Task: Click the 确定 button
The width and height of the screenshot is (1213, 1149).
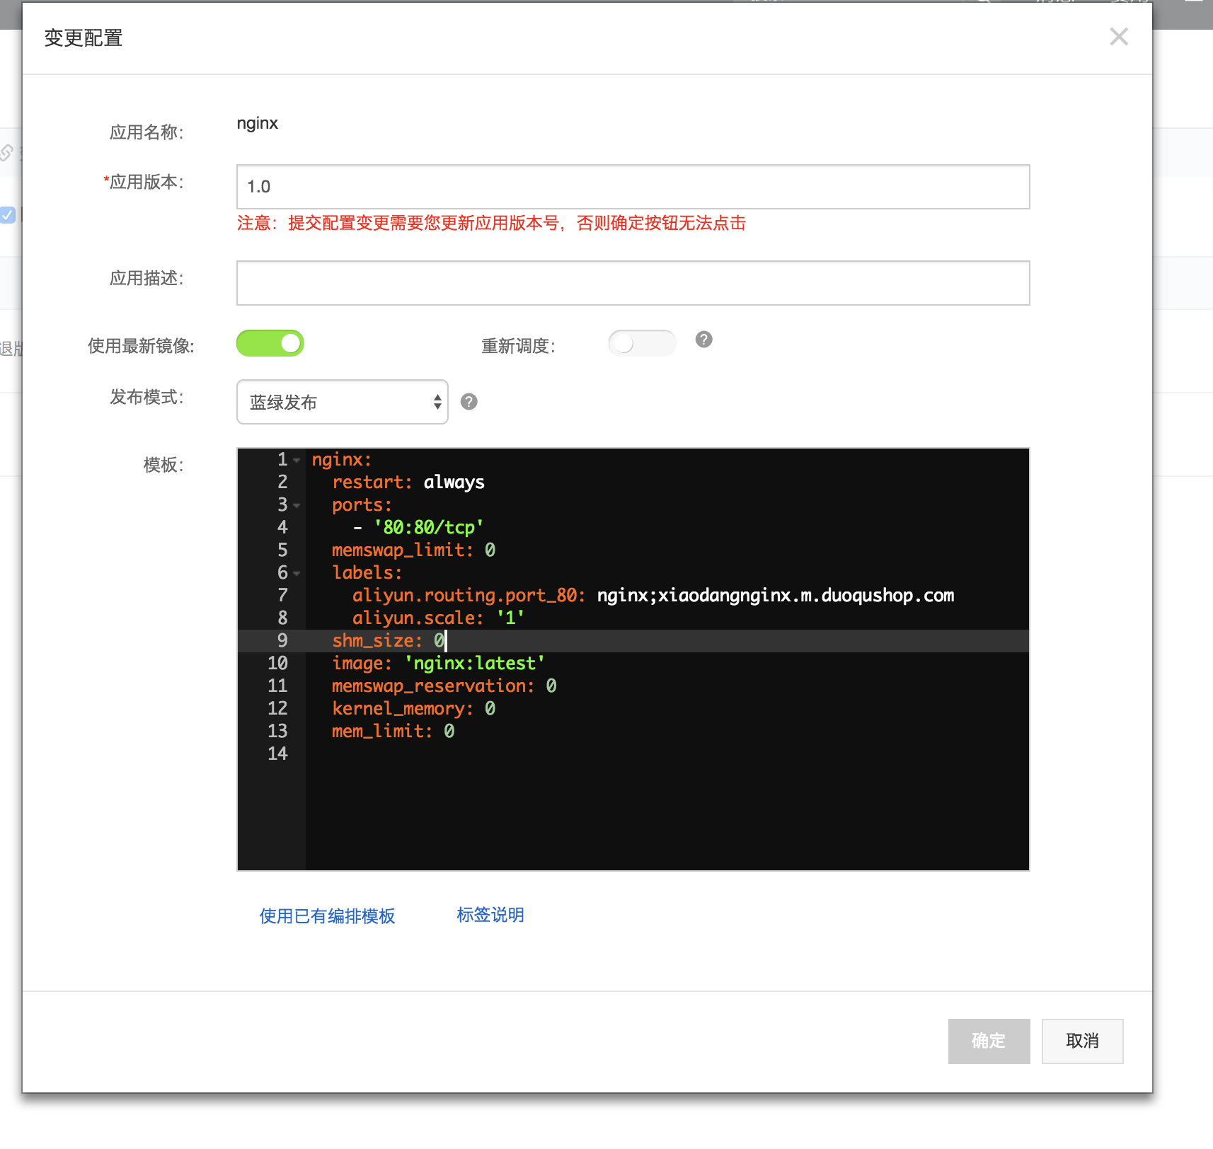Action: pyautogui.click(x=989, y=1041)
